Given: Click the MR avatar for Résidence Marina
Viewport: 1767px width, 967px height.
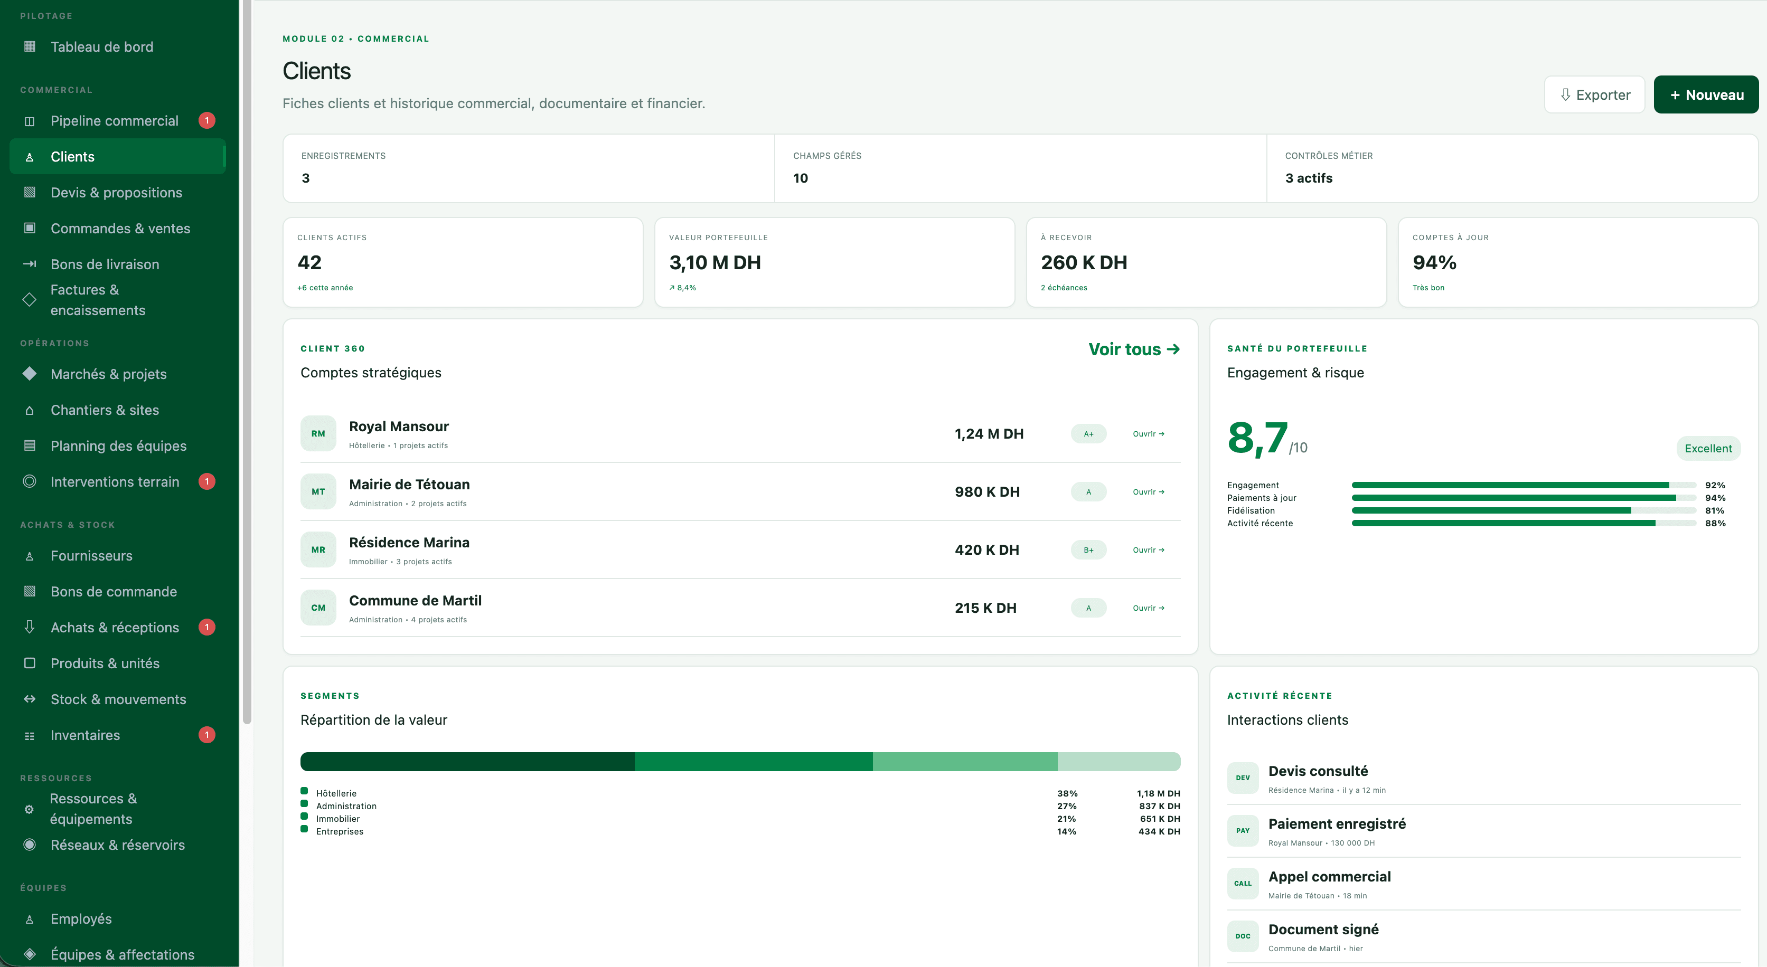Looking at the screenshot, I should (x=318, y=549).
